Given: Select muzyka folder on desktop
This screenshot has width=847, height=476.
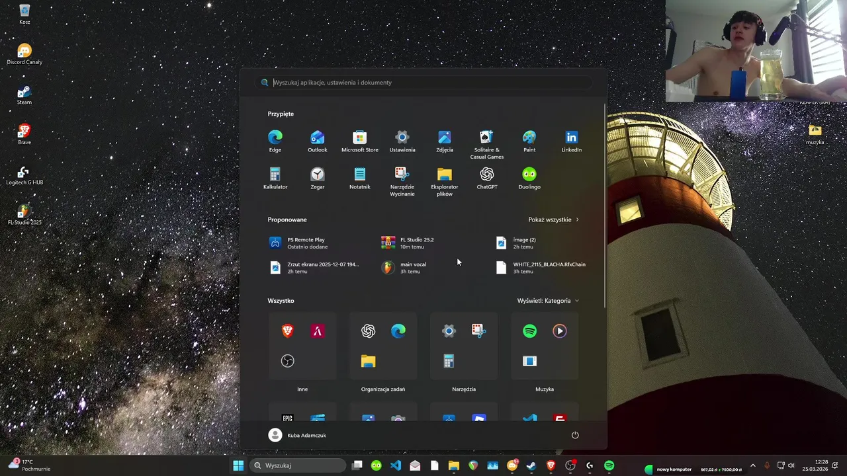Looking at the screenshot, I should [x=815, y=134].
